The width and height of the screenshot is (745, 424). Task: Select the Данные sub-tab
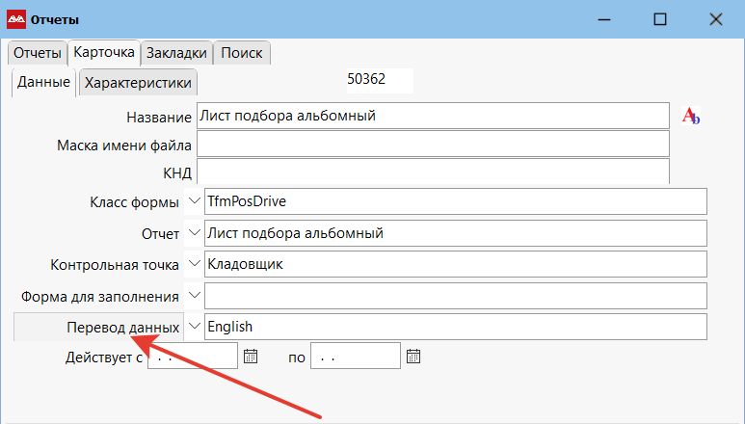pos(43,83)
